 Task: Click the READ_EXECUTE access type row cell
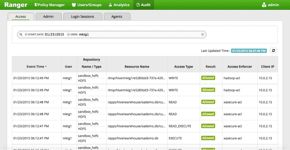[180, 126]
